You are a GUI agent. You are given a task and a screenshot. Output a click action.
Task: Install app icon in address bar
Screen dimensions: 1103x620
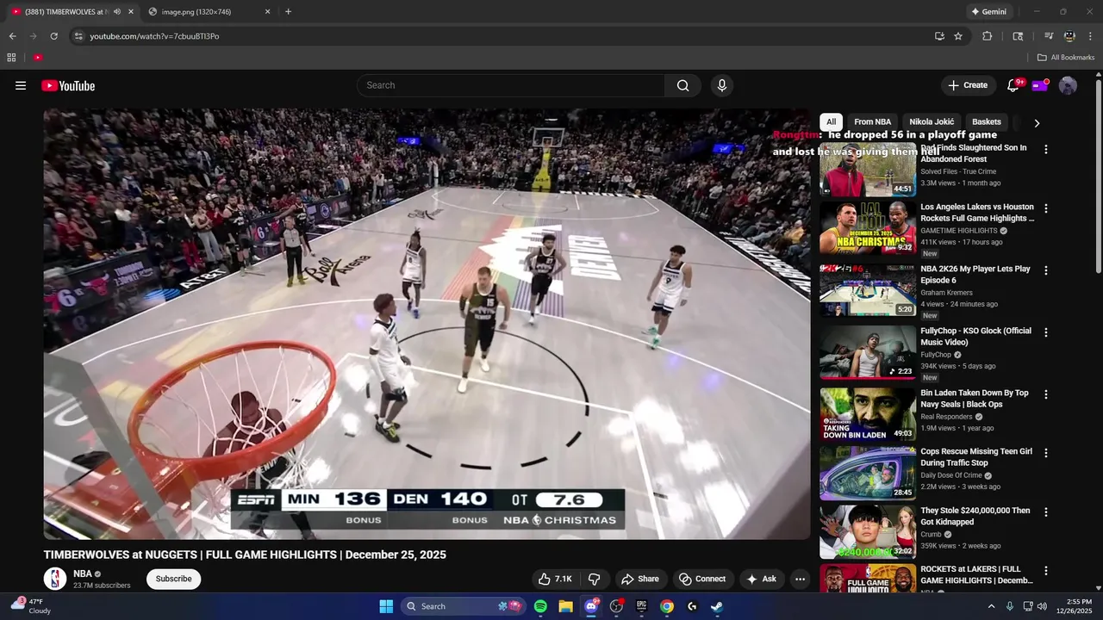coord(939,36)
